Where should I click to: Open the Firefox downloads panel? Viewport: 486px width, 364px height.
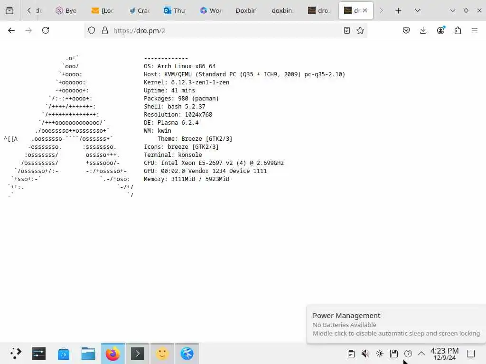point(423,30)
